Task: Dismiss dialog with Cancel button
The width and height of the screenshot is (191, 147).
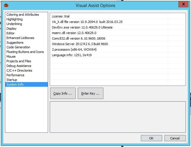Action: 175,138
